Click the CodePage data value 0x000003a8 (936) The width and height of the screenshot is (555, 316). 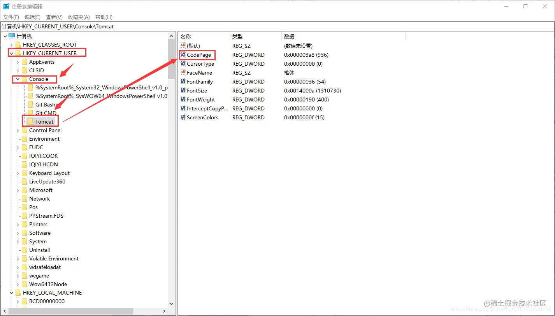point(306,55)
